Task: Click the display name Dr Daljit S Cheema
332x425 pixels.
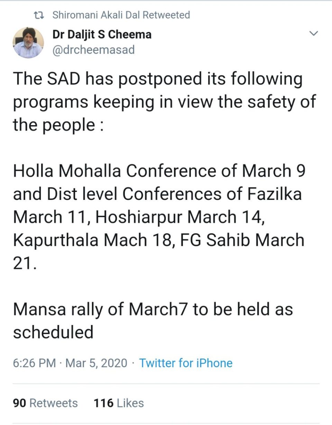Action: pos(102,35)
